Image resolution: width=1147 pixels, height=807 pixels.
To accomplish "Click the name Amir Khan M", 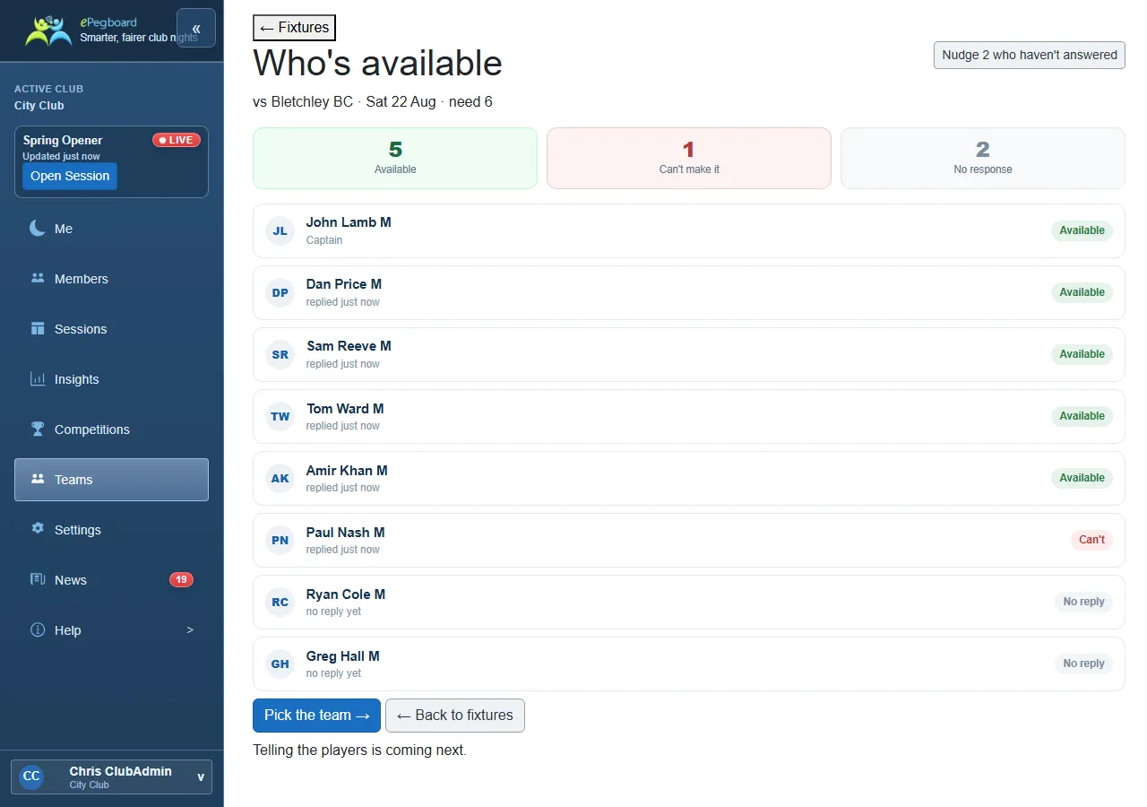I will [x=347, y=471].
